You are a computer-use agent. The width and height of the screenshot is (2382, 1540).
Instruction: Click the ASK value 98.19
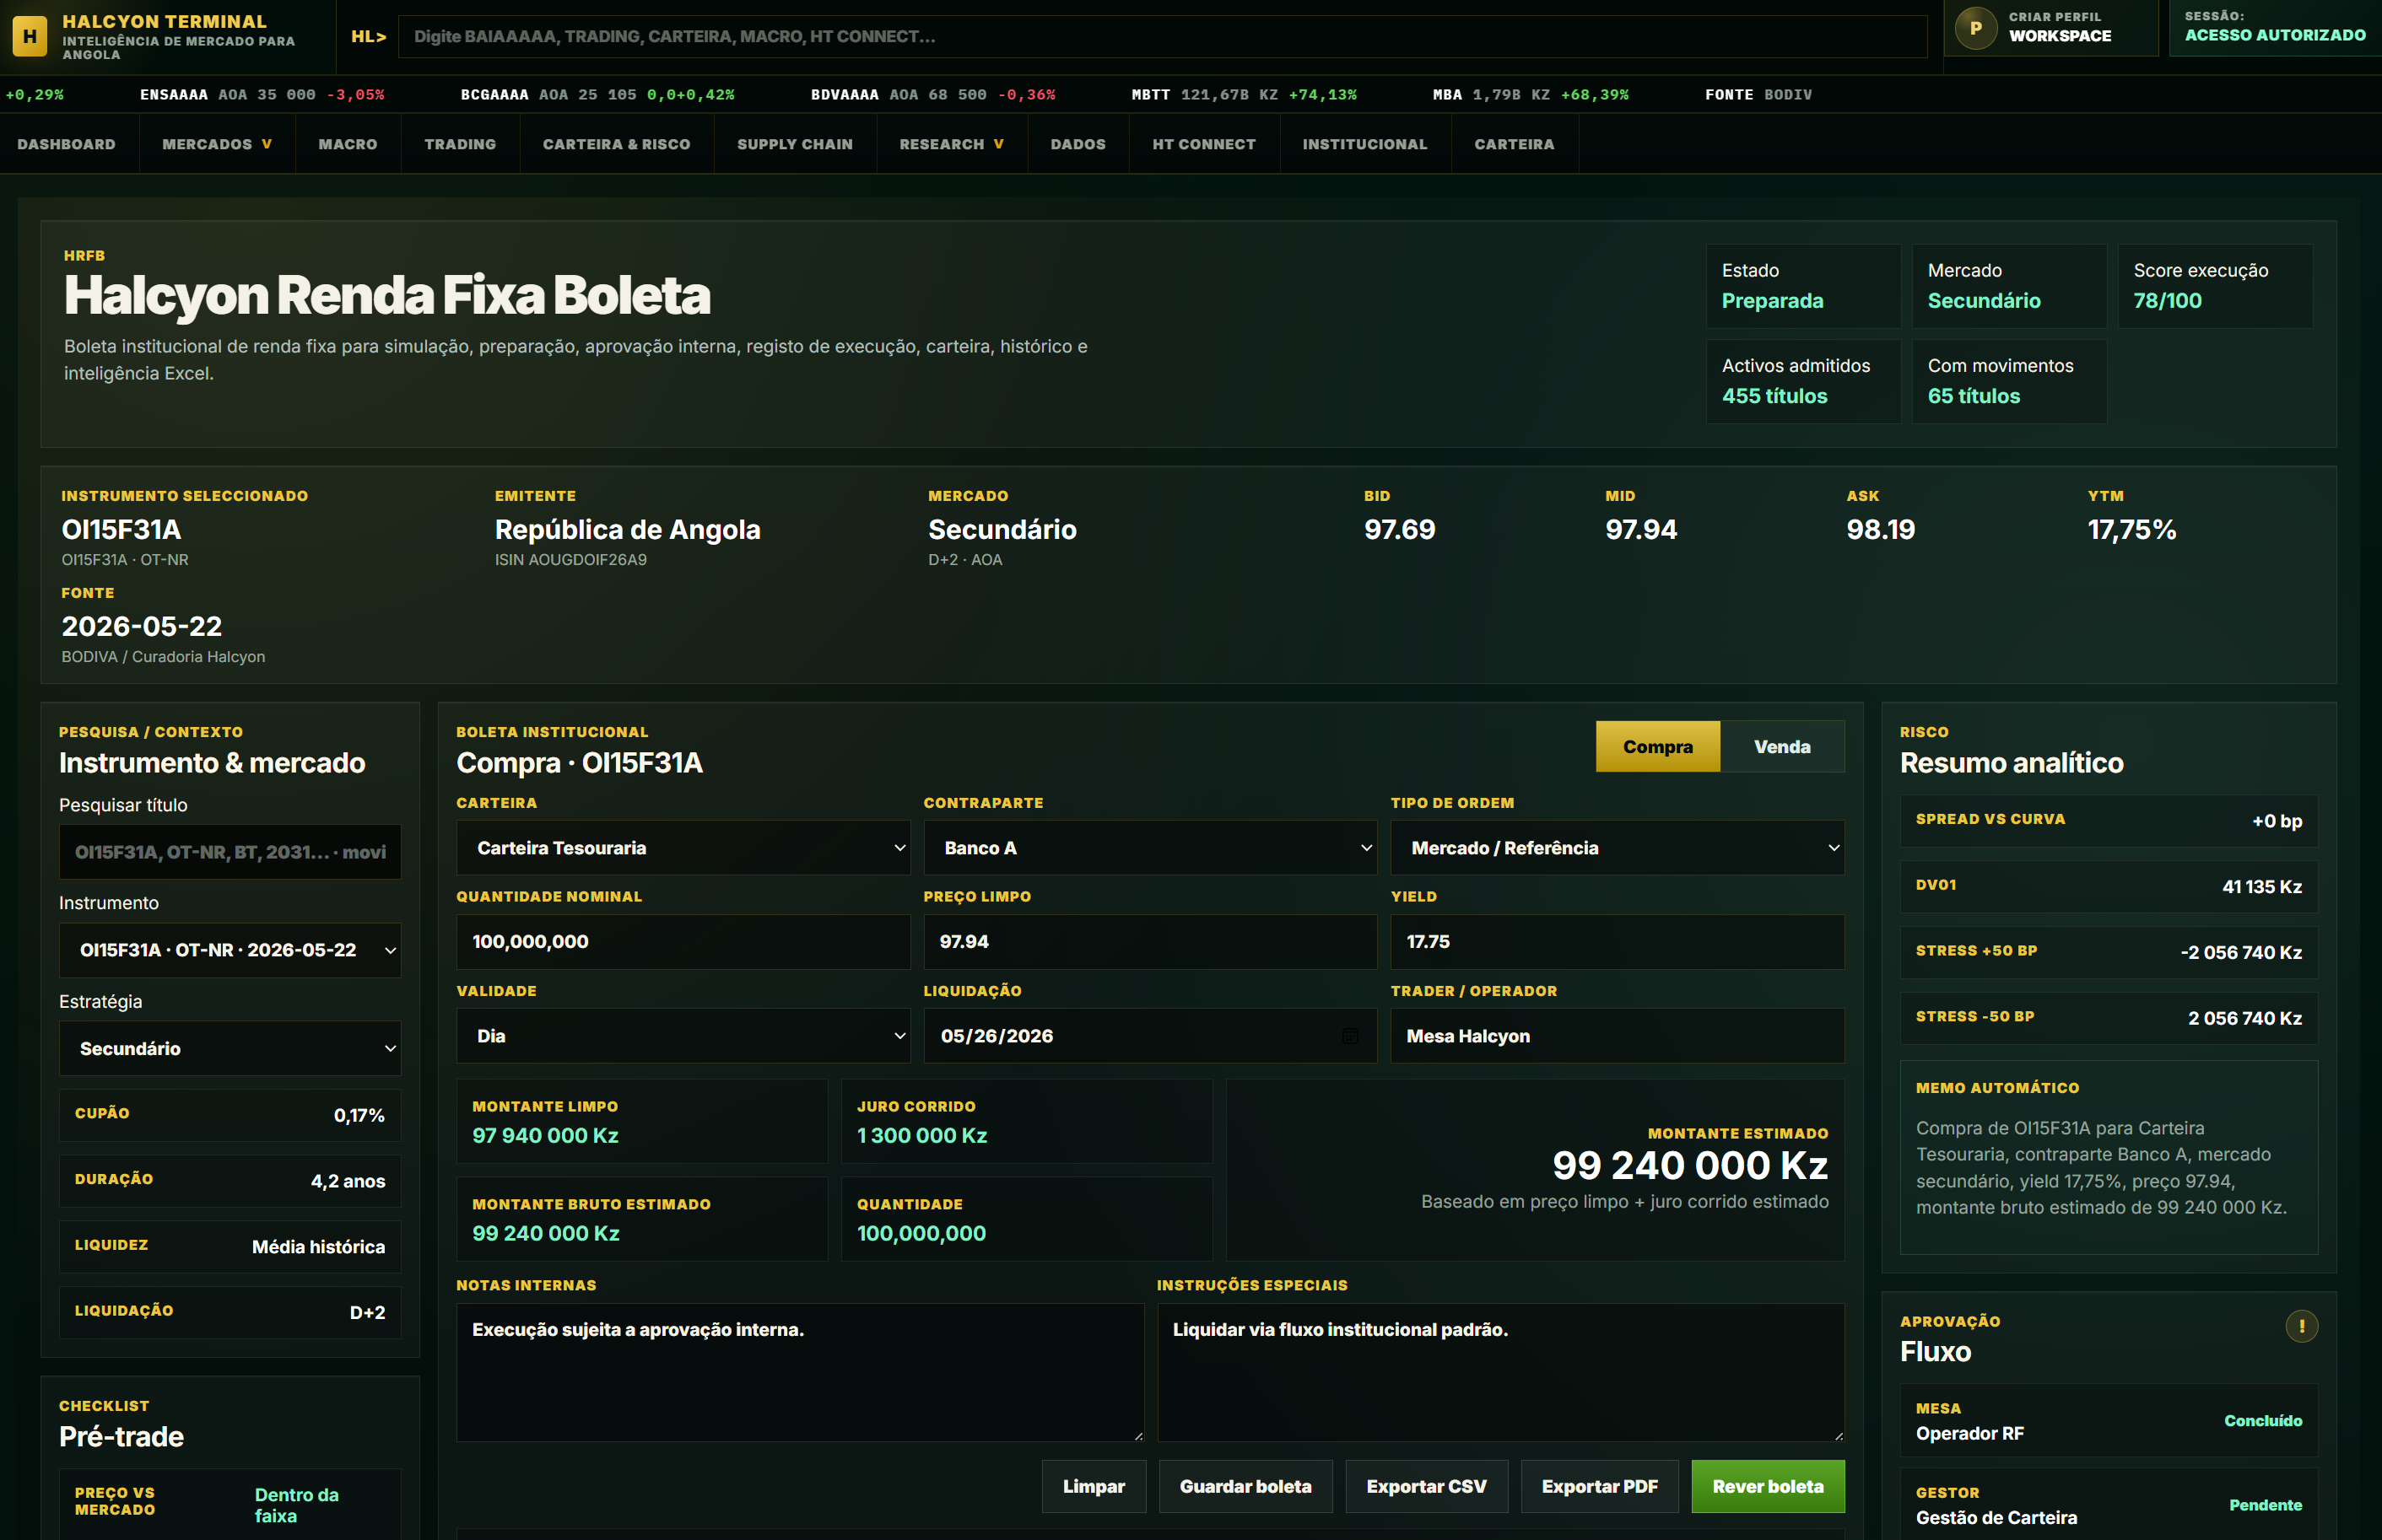pos(1881,529)
